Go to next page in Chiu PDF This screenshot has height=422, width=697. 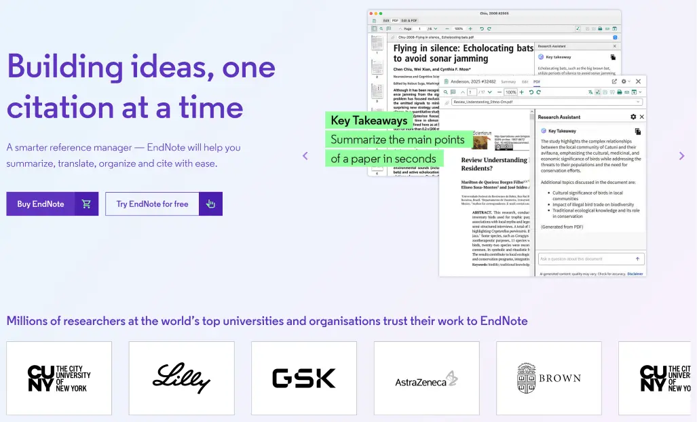(436, 29)
